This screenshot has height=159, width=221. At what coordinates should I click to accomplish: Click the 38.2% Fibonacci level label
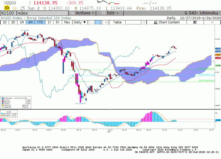(207, 81)
